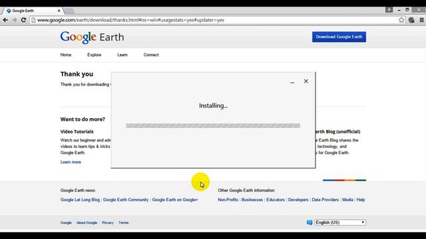Open a new tab button
Viewport: 426px width, 239px height.
pos(69,11)
